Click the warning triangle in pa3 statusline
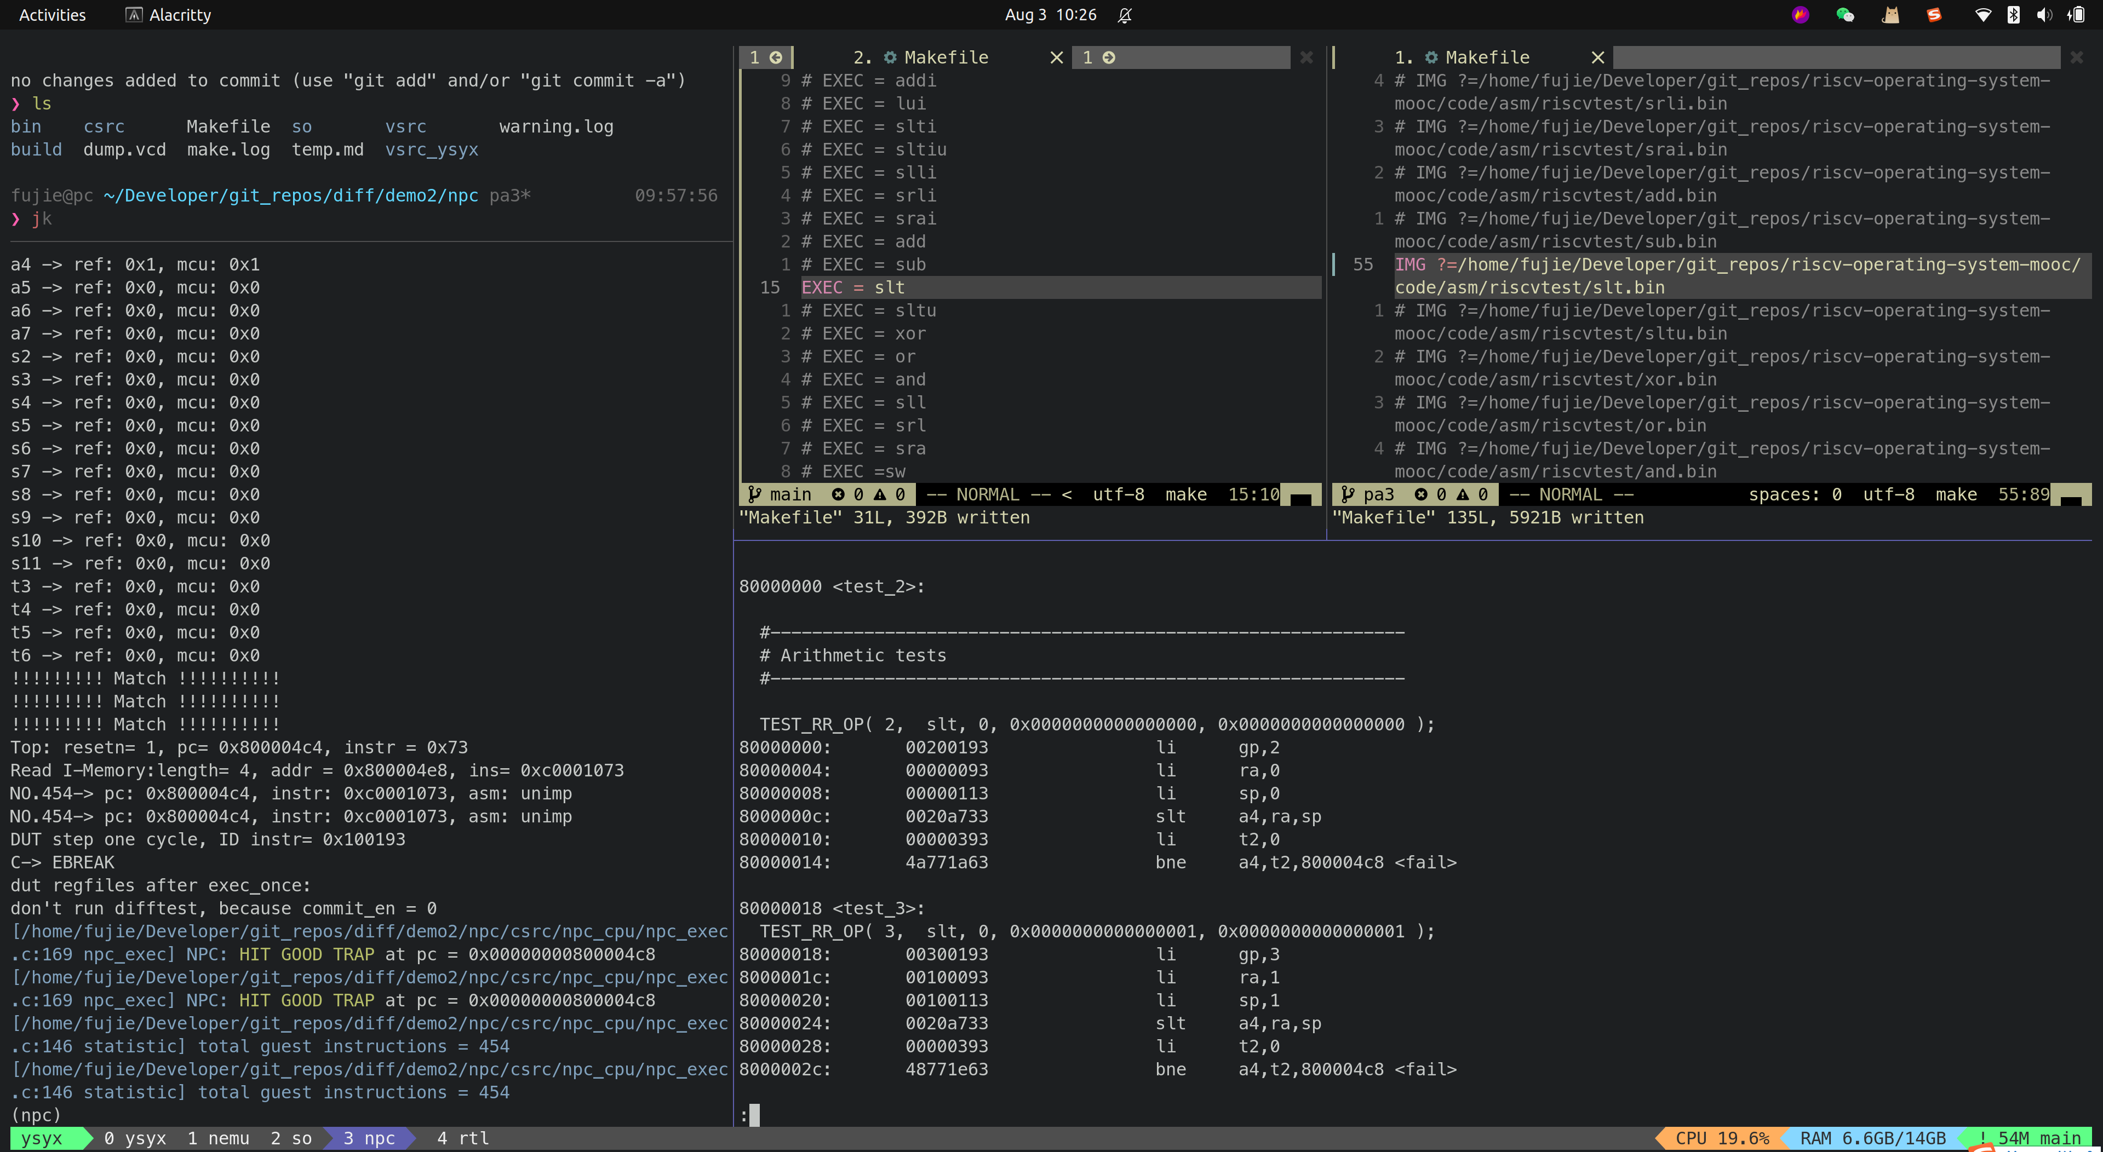 pos(1462,494)
